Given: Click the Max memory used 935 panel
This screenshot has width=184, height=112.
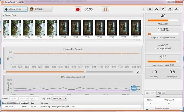Looking at the screenshot, I should [x=163, y=60].
